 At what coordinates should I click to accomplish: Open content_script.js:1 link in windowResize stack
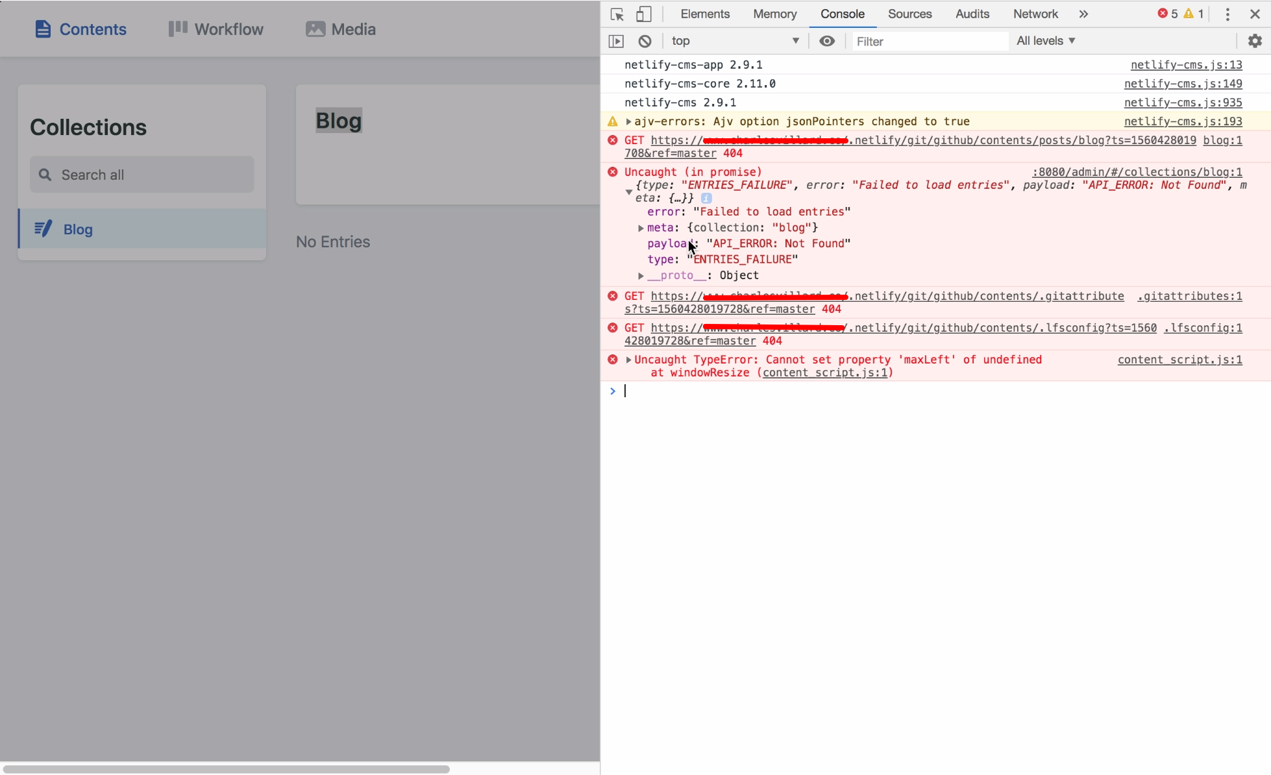826,373
